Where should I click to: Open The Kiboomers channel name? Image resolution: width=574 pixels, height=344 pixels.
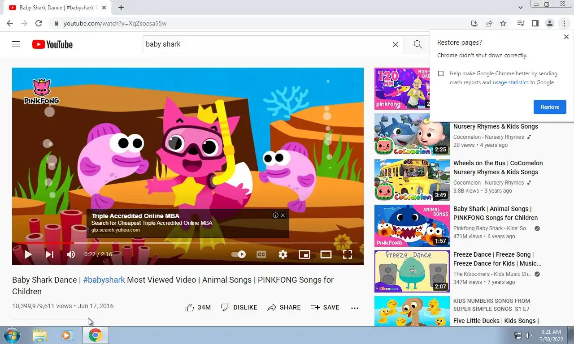point(492,274)
